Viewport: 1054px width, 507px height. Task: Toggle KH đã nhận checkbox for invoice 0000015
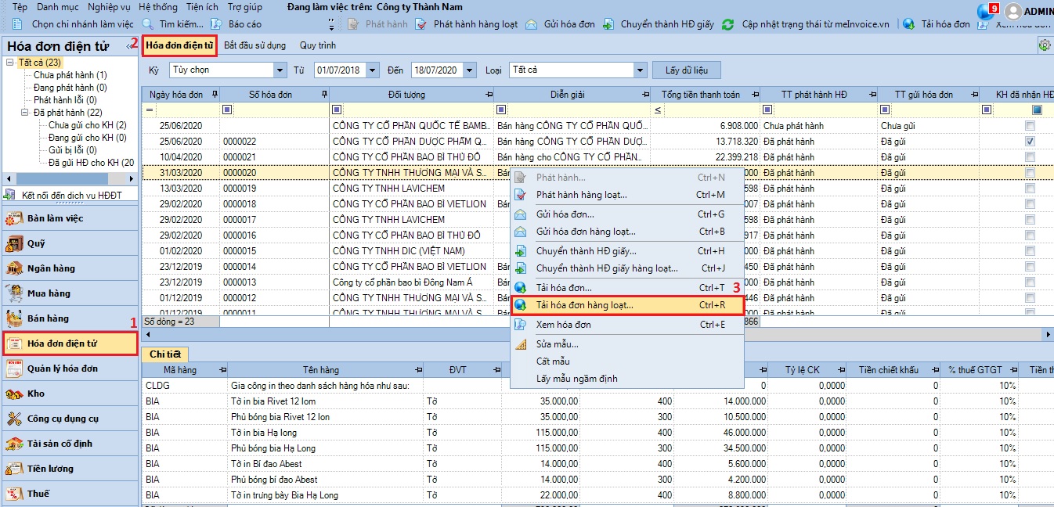[1030, 251]
